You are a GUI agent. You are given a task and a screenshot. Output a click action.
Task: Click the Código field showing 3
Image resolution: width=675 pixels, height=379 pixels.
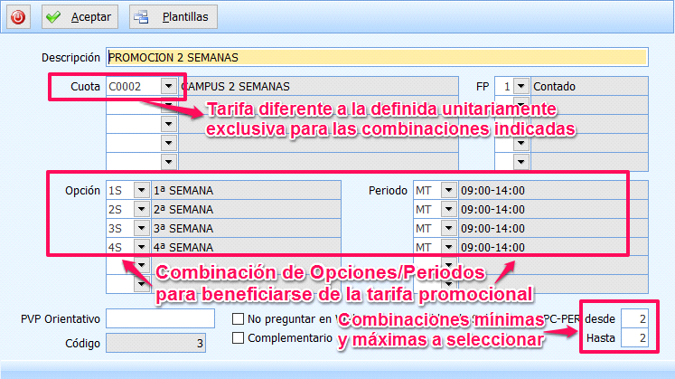pos(155,343)
